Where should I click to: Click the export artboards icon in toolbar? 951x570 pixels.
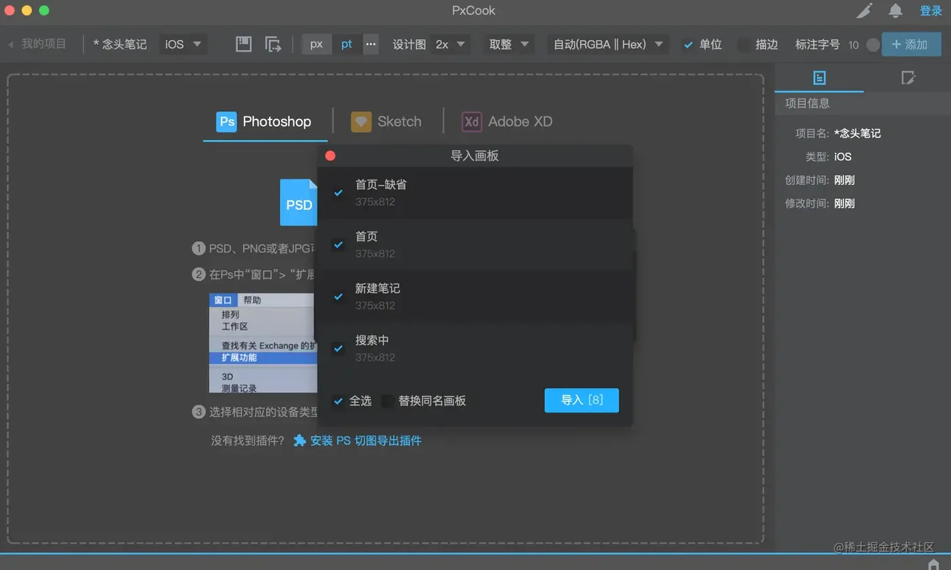point(272,44)
